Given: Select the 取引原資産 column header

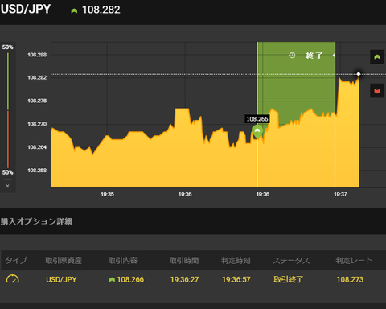Looking at the screenshot, I should [x=64, y=260].
